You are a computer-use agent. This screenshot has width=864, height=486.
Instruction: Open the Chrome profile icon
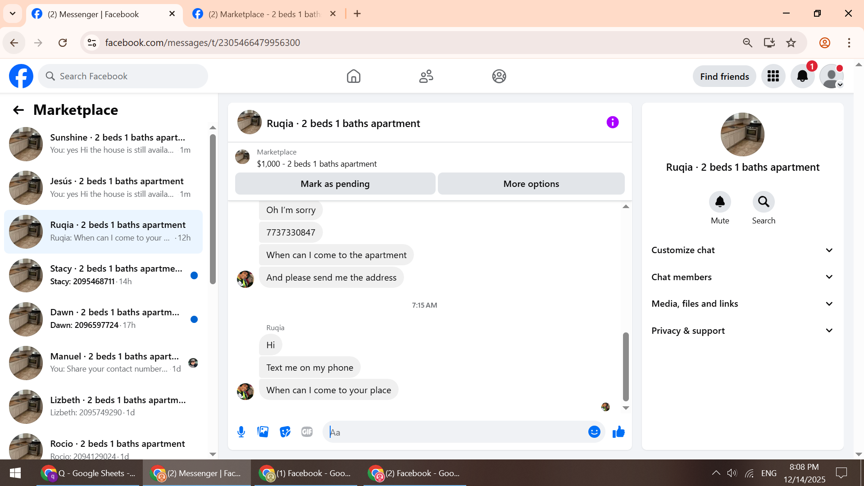pos(825,43)
